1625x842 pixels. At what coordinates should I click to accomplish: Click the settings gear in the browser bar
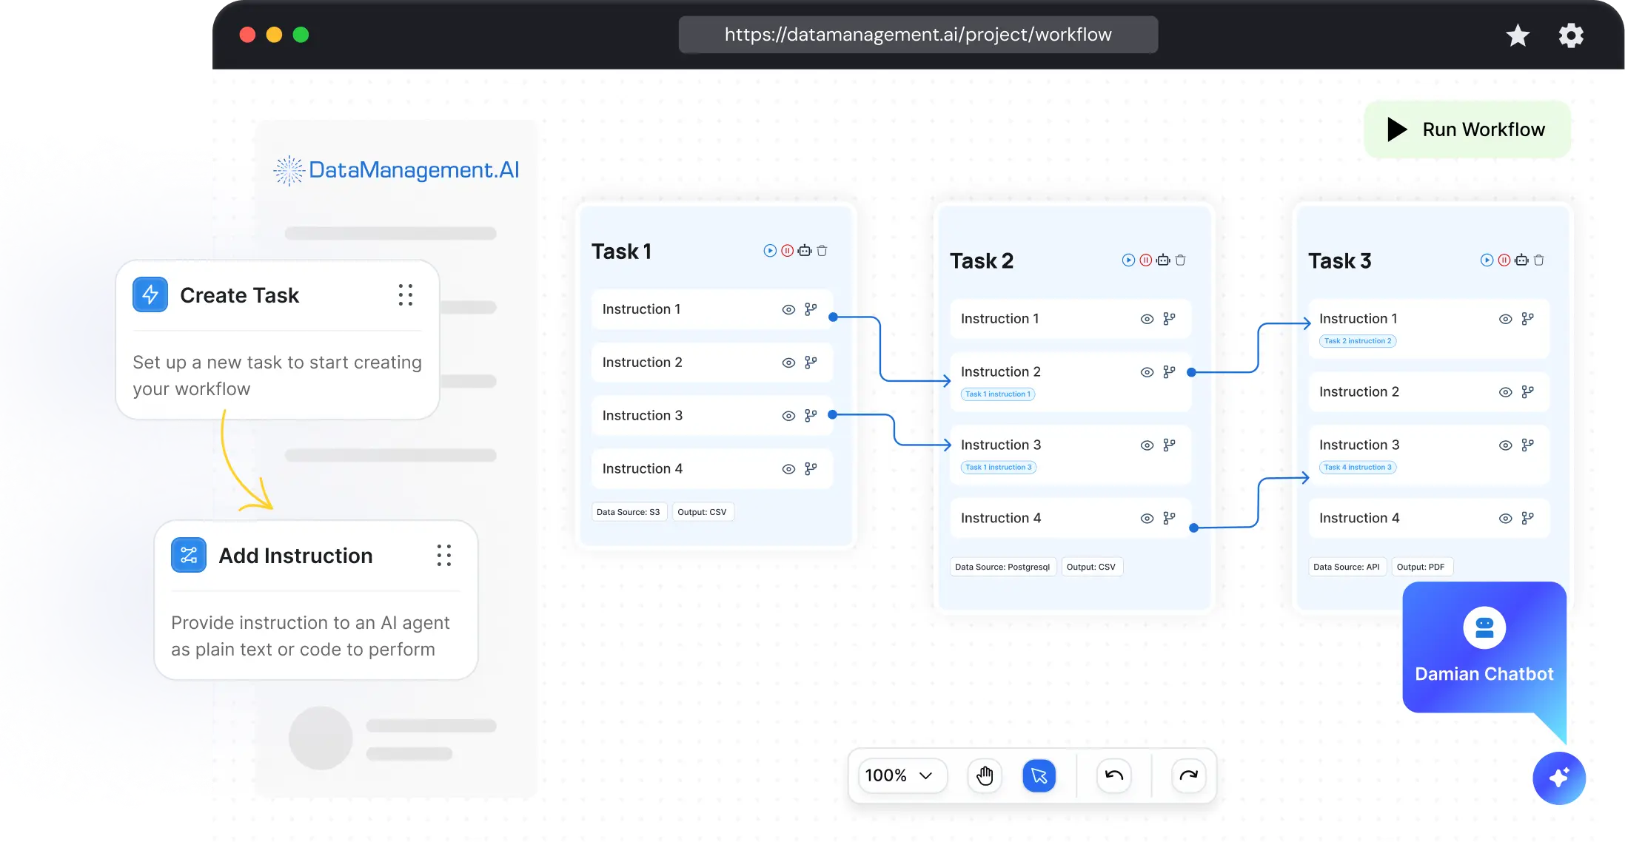click(1570, 35)
